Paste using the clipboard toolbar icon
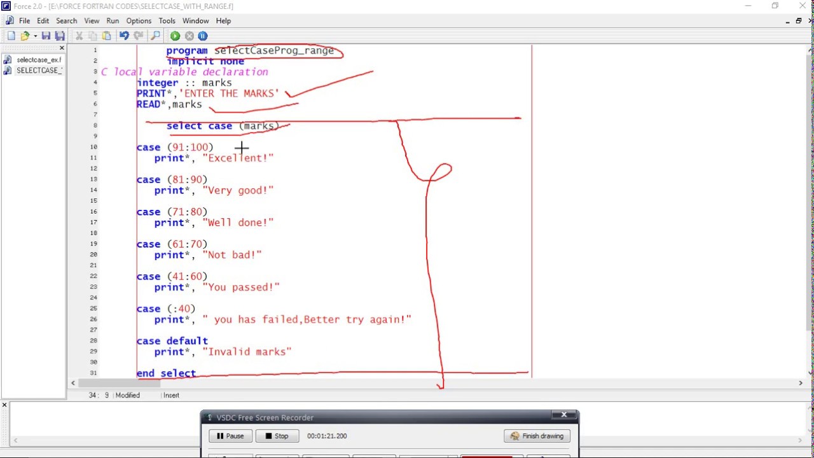This screenshot has height=458, width=814. (x=106, y=36)
